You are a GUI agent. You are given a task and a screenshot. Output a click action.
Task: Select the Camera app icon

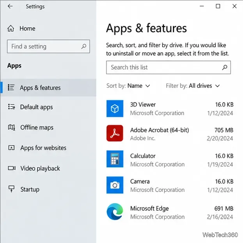(x=115, y=185)
